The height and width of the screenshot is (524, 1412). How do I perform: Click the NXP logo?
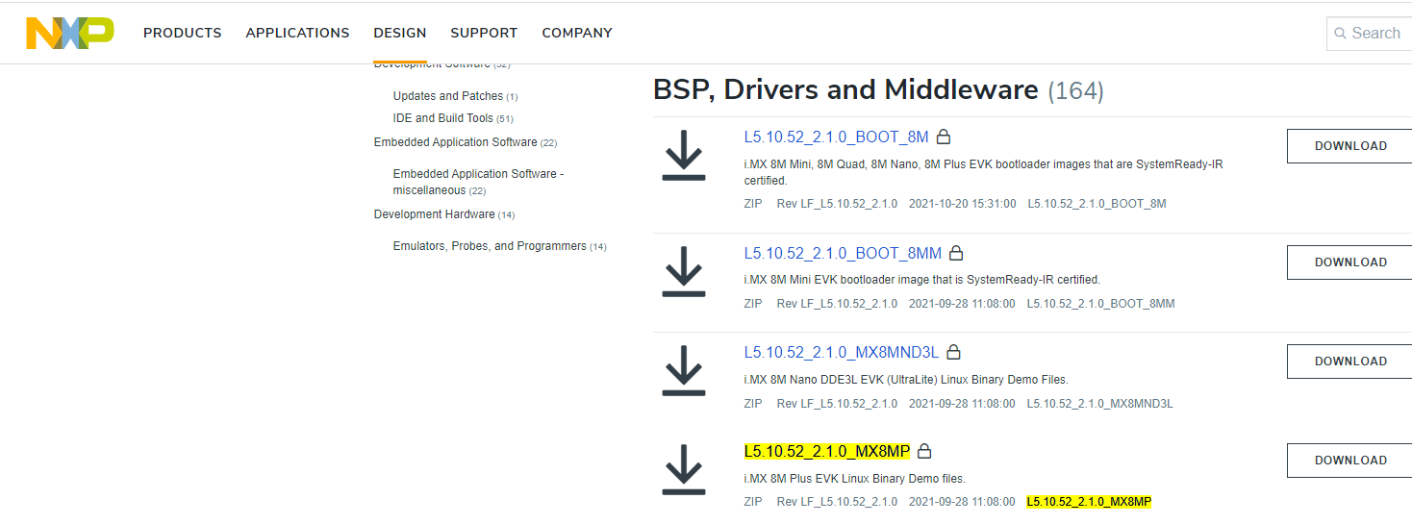point(69,33)
